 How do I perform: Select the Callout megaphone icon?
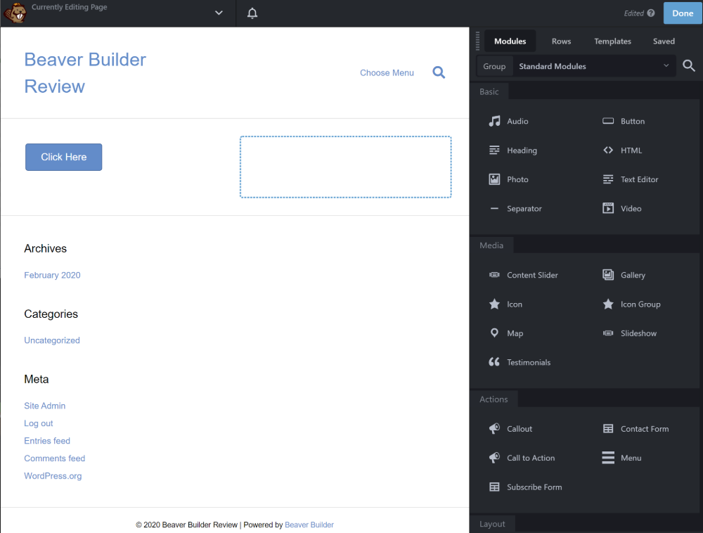point(494,428)
